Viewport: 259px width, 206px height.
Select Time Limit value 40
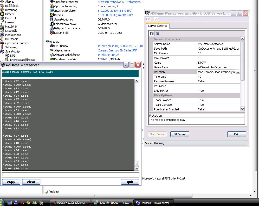(x=218, y=77)
